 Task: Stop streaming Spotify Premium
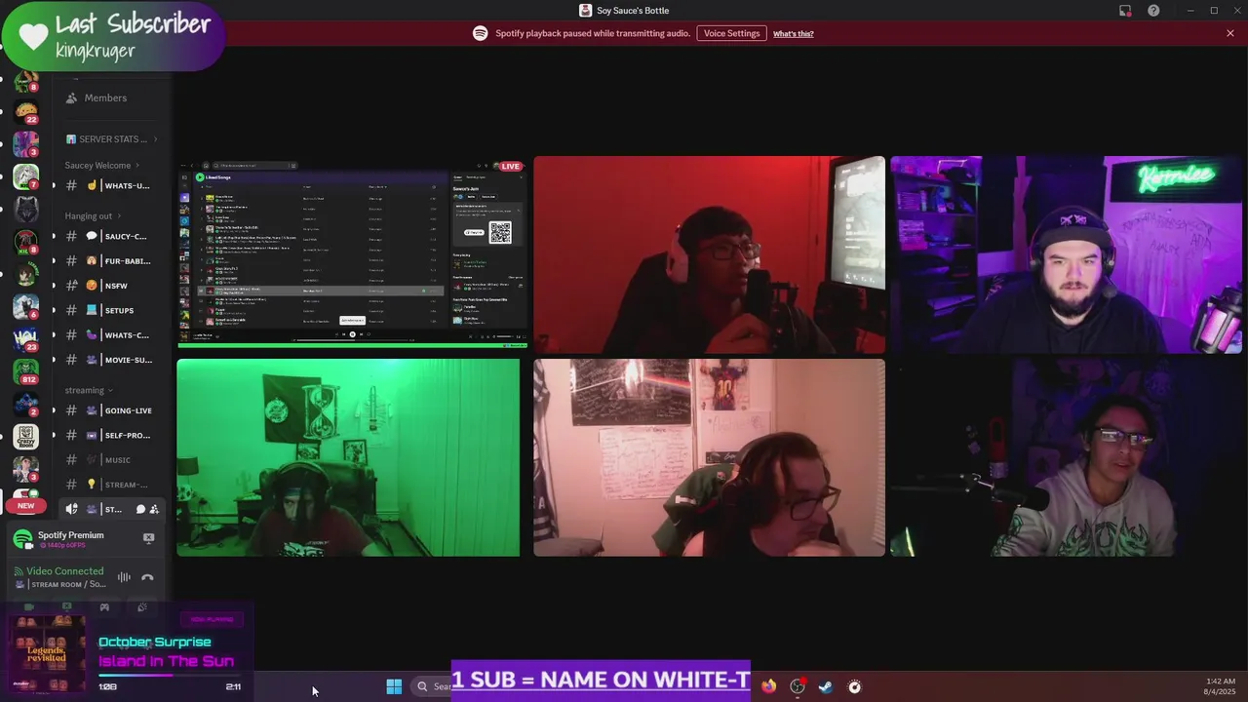coord(148,537)
